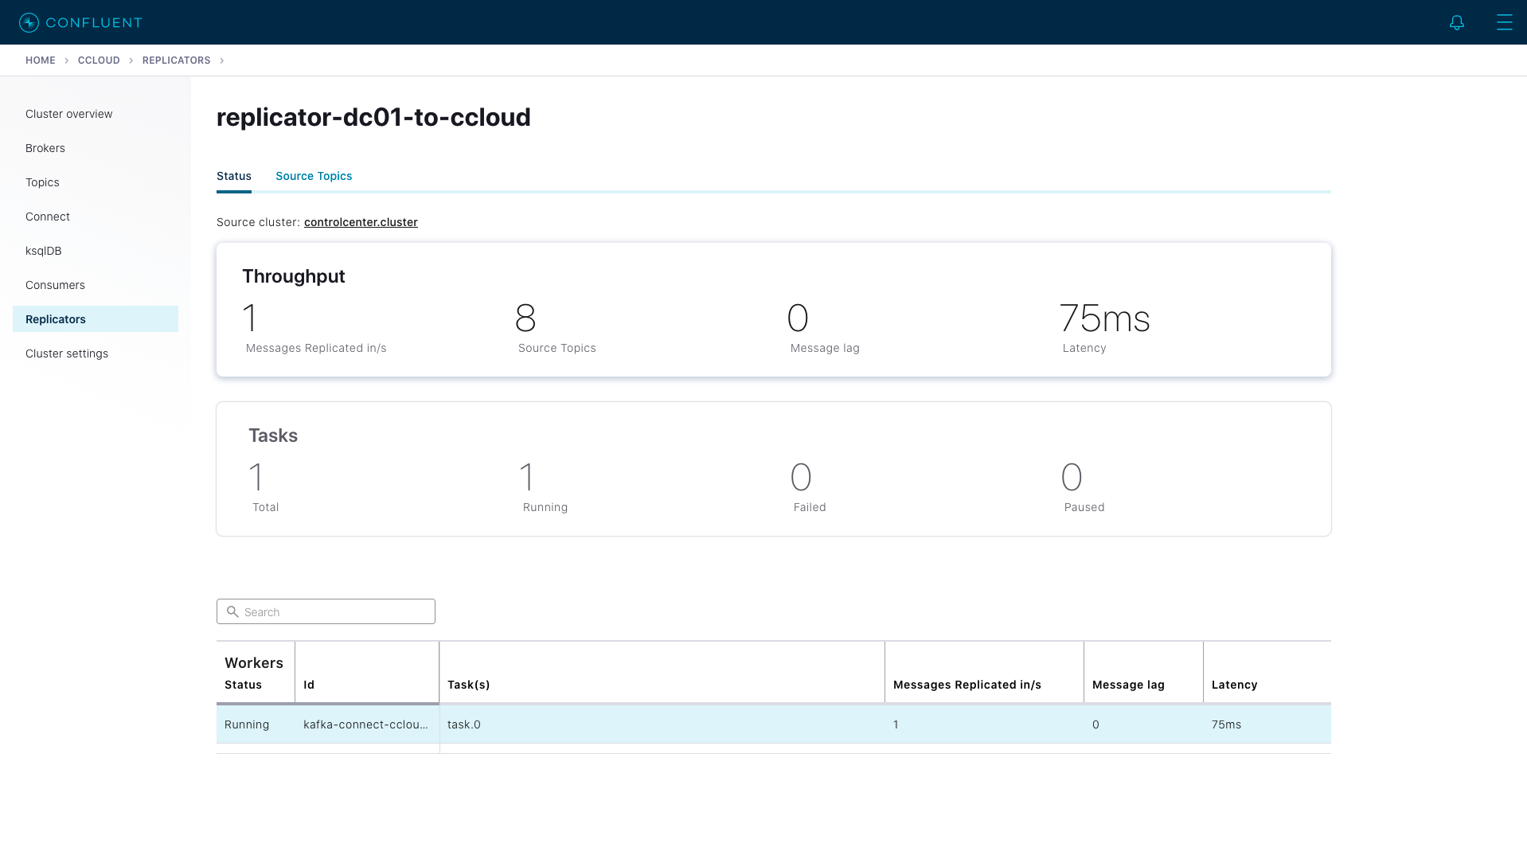Open ksqlDB in sidebar
The image size is (1527, 859).
click(x=96, y=251)
